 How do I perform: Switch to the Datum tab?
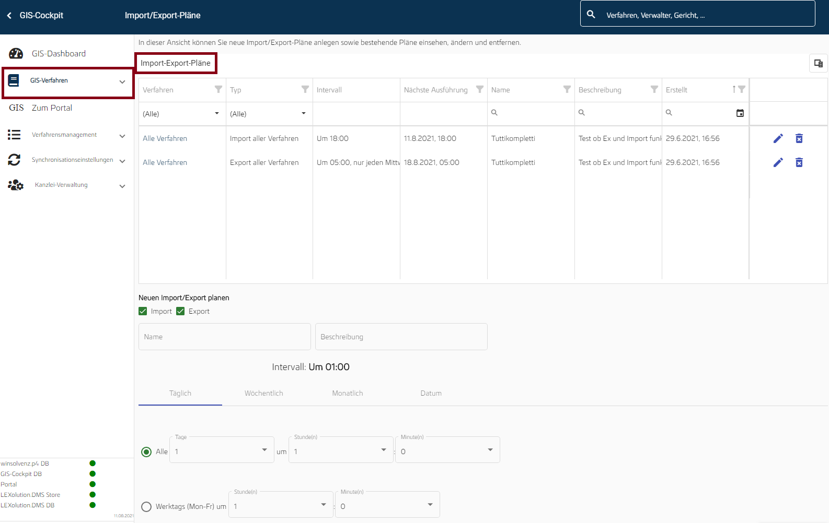(x=431, y=394)
